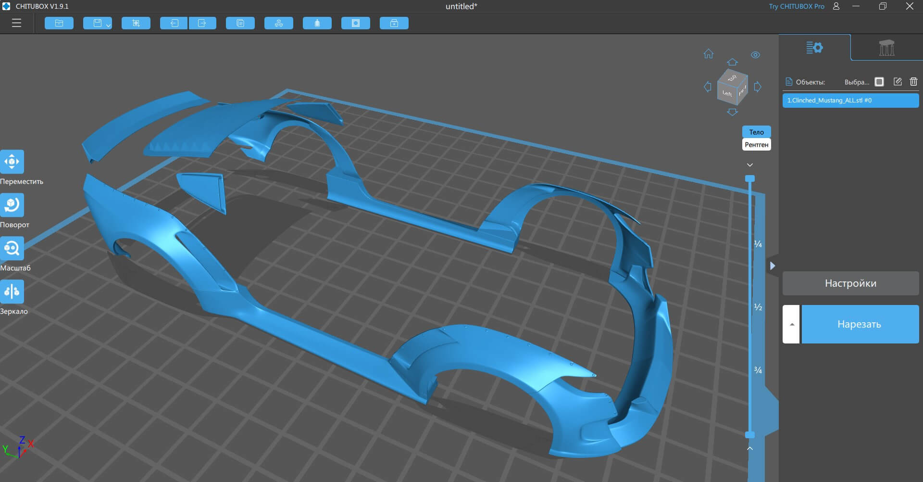Select the Поворот (Rotate) tool
Screen dimensions: 923x482
(12, 205)
